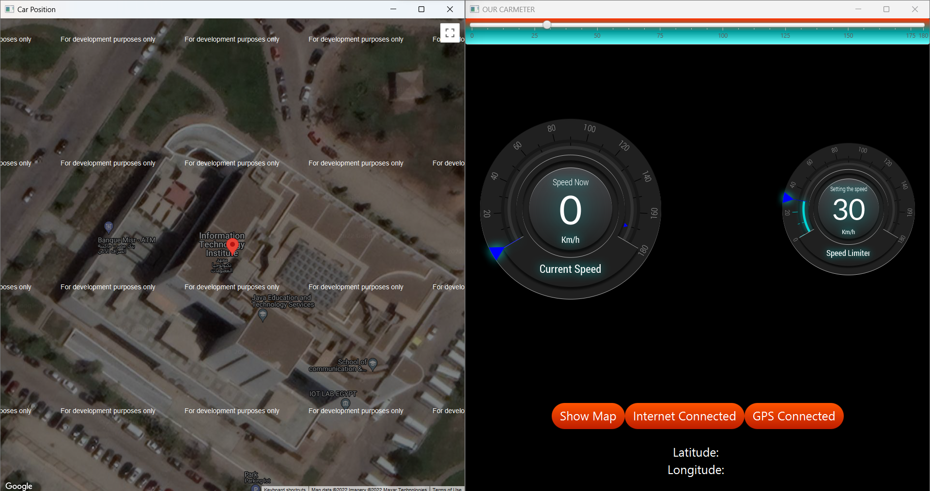
Task: Click the Java Education and Technology Services pin
Action: pyautogui.click(x=263, y=315)
